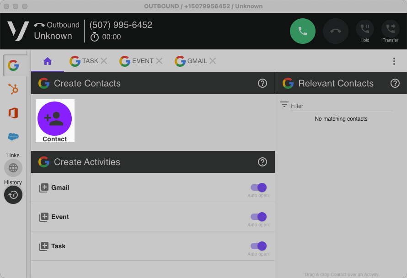The height and width of the screenshot is (278, 407).
Task: Create a new Contact
Action: 55,119
